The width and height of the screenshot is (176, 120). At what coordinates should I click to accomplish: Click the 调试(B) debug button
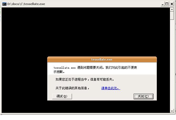click(62, 96)
